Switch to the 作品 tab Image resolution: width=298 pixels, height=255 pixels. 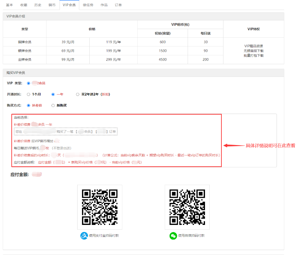104,5
